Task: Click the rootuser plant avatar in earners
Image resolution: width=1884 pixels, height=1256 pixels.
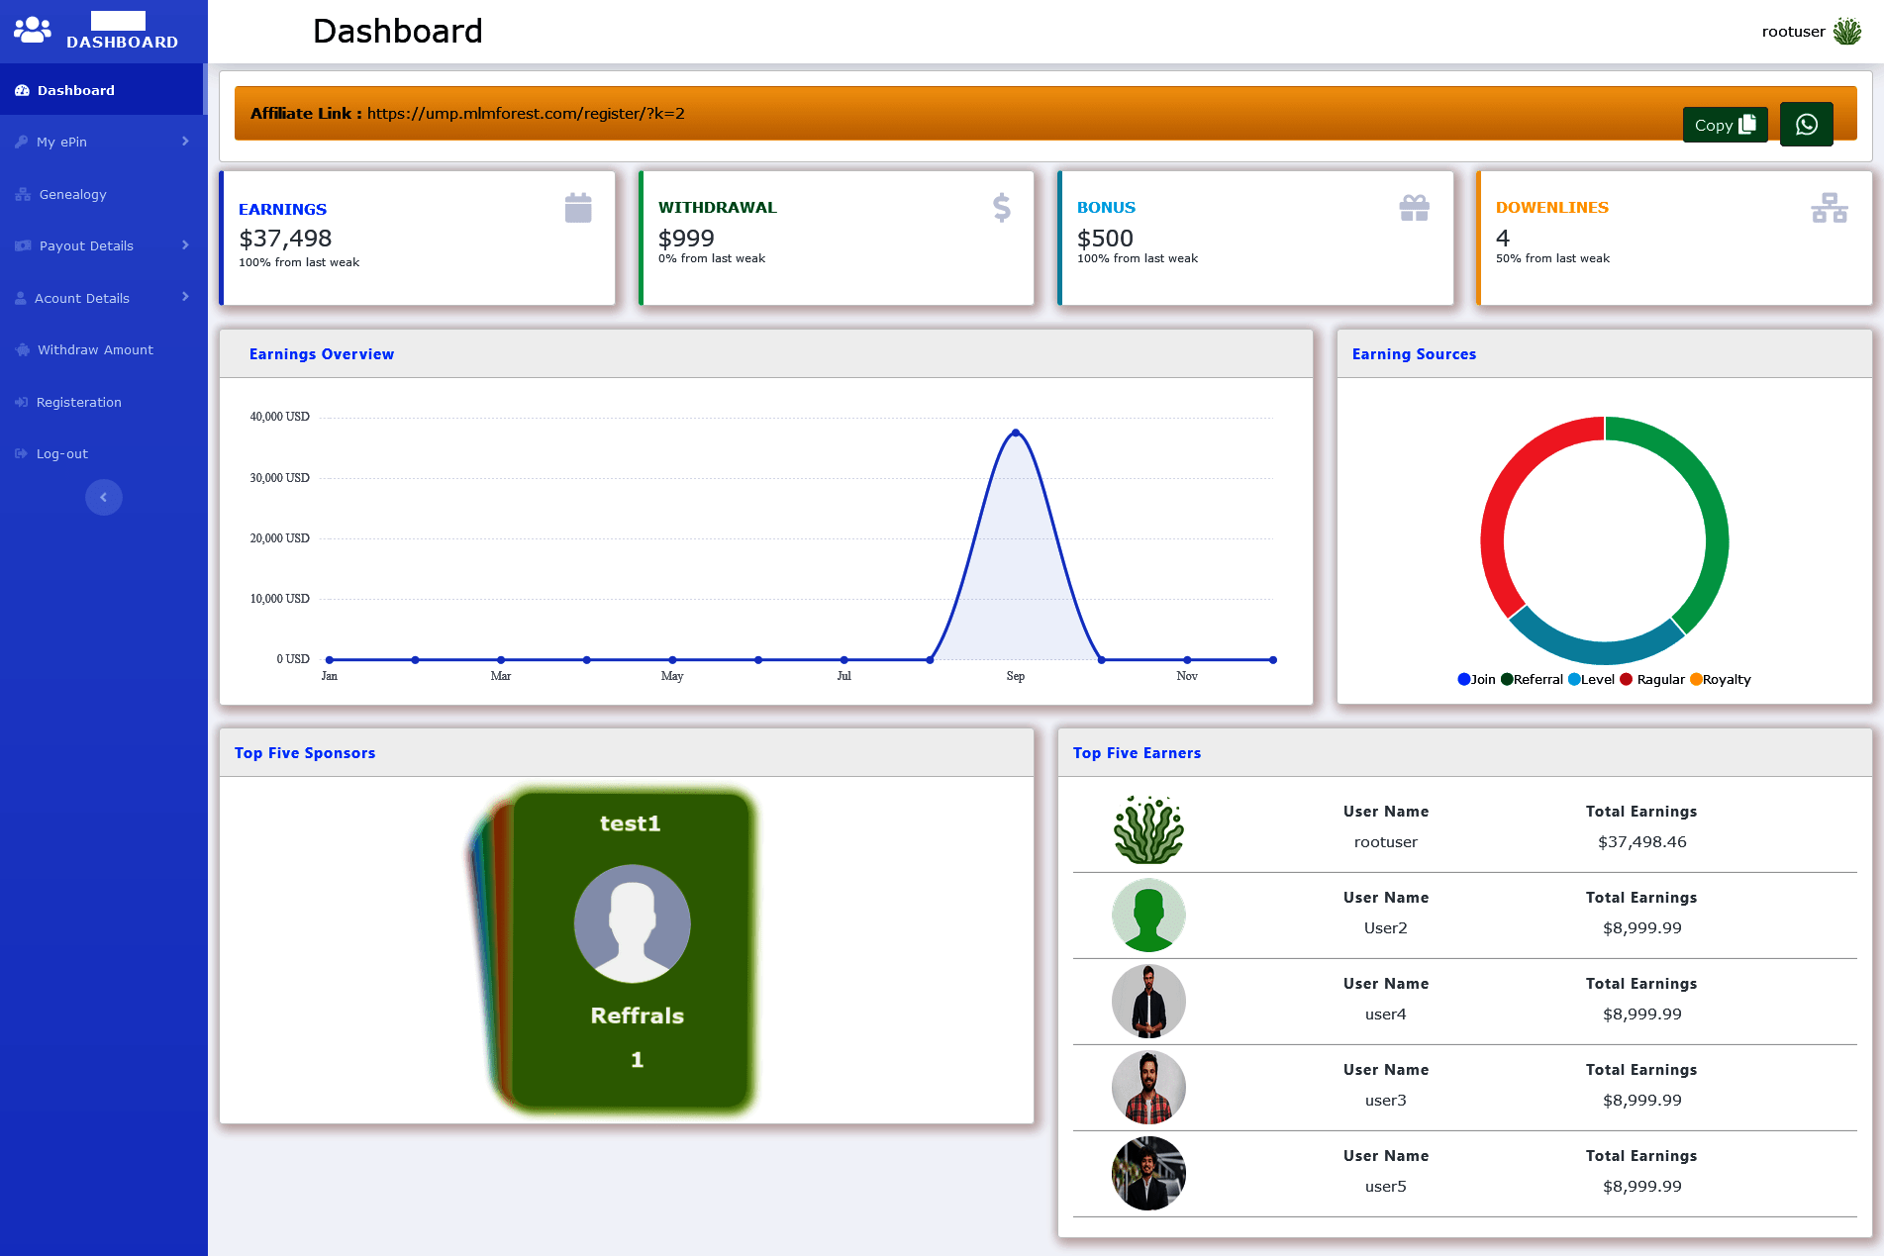Action: [x=1148, y=828]
